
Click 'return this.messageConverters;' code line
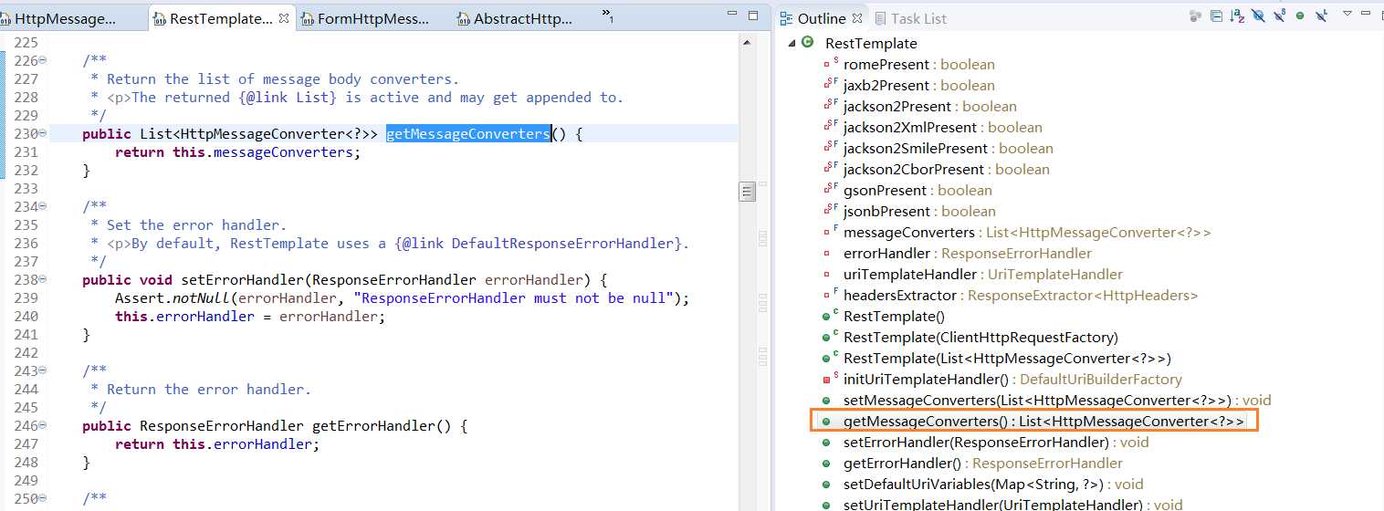[x=238, y=151]
